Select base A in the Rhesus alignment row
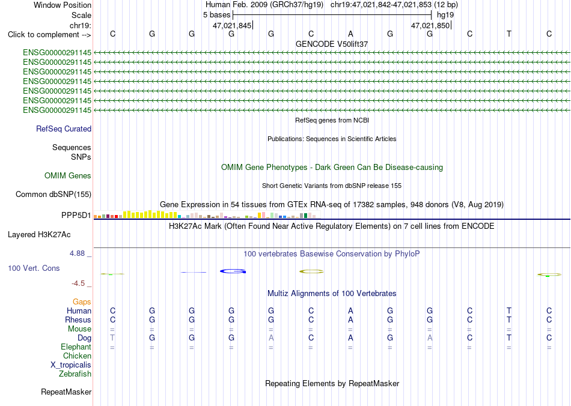 pyautogui.click(x=350, y=320)
